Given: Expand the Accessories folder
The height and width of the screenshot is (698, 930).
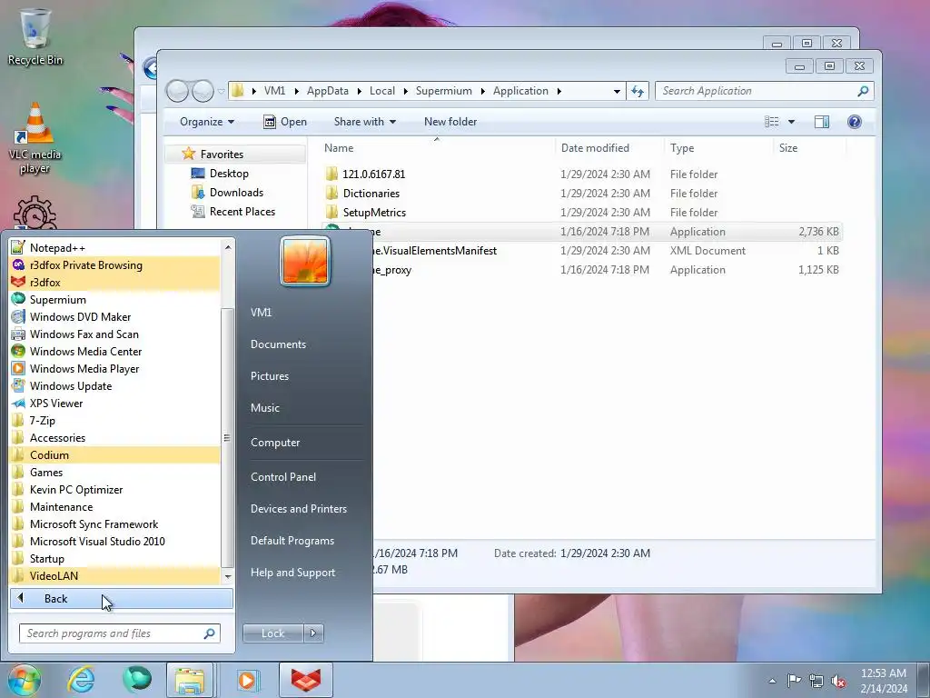Looking at the screenshot, I should (x=115, y=437).
